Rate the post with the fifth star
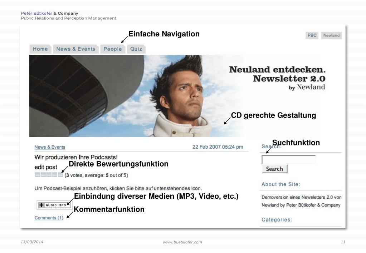 coord(60,174)
